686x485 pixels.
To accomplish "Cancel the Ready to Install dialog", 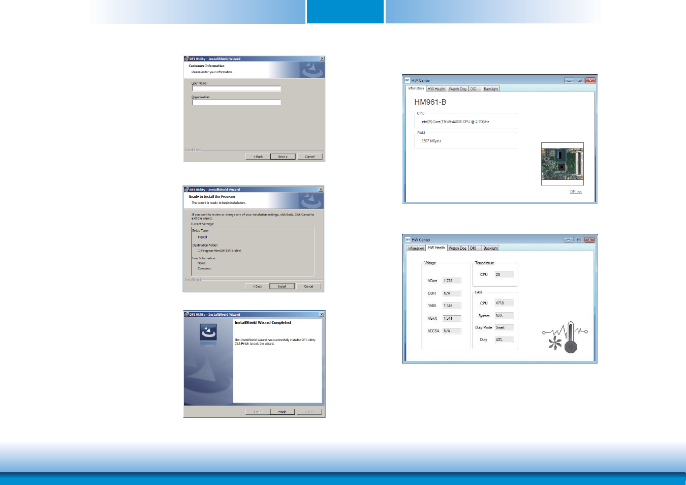I will 309,286.
